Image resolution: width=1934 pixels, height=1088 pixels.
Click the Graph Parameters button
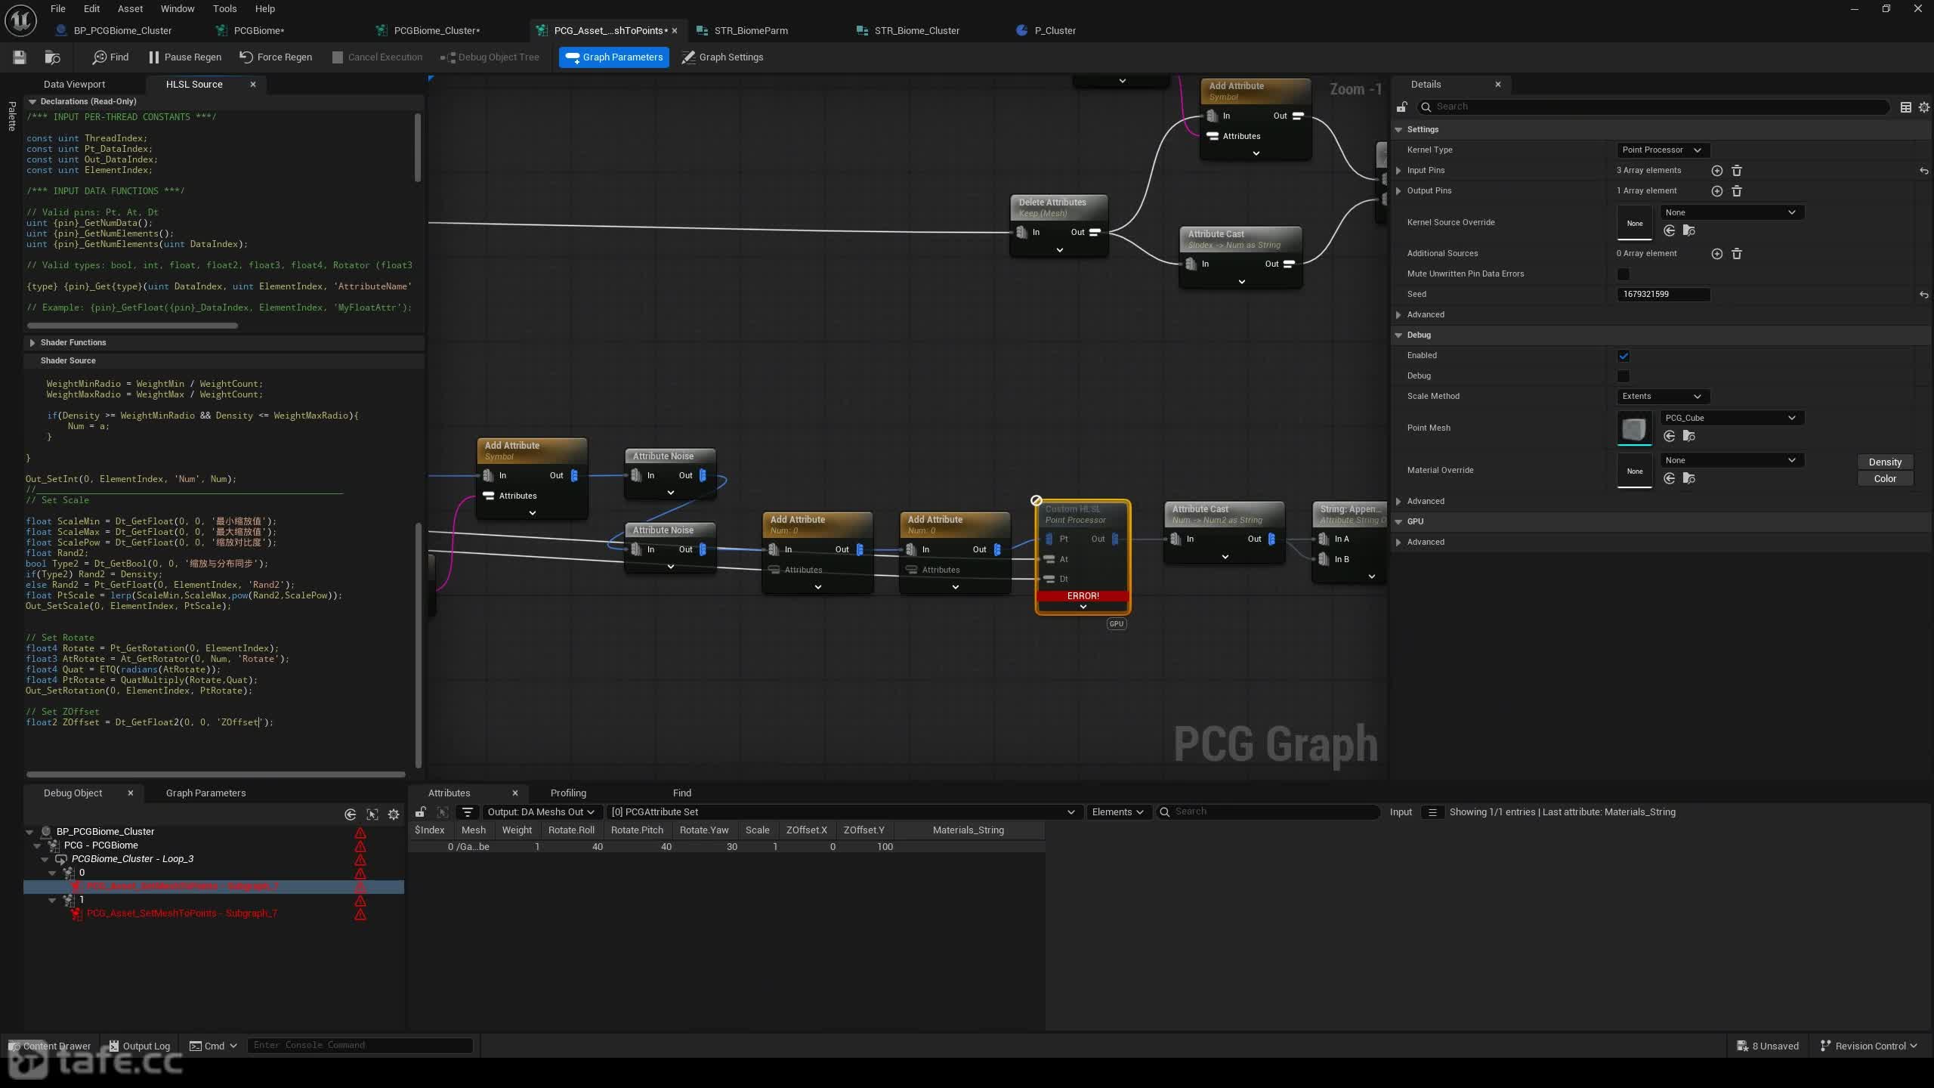click(x=614, y=57)
